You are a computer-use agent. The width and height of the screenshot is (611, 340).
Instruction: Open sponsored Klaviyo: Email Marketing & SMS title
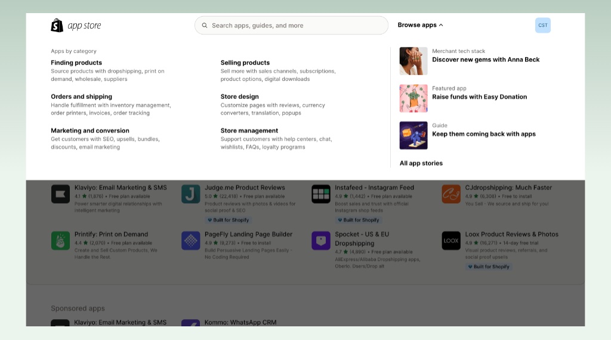(x=121, y=323)
